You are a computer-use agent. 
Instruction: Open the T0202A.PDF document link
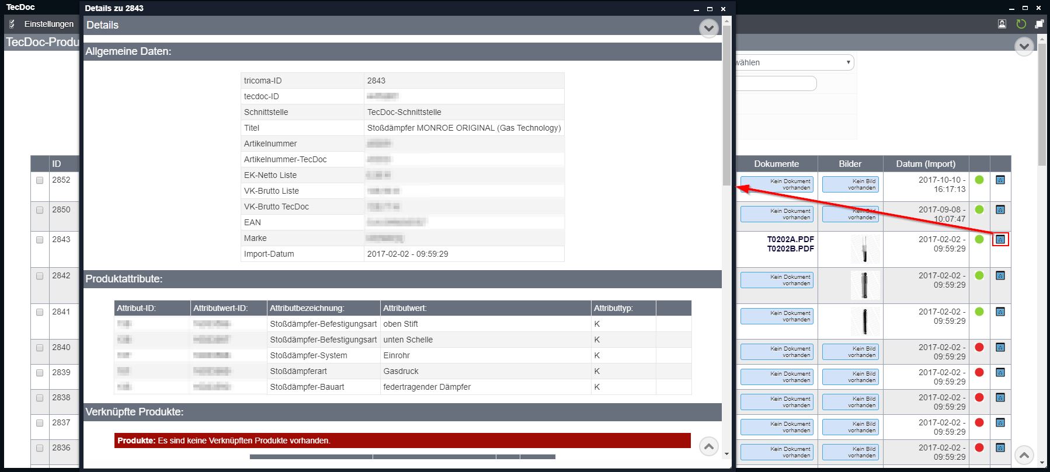pos(790,239)
